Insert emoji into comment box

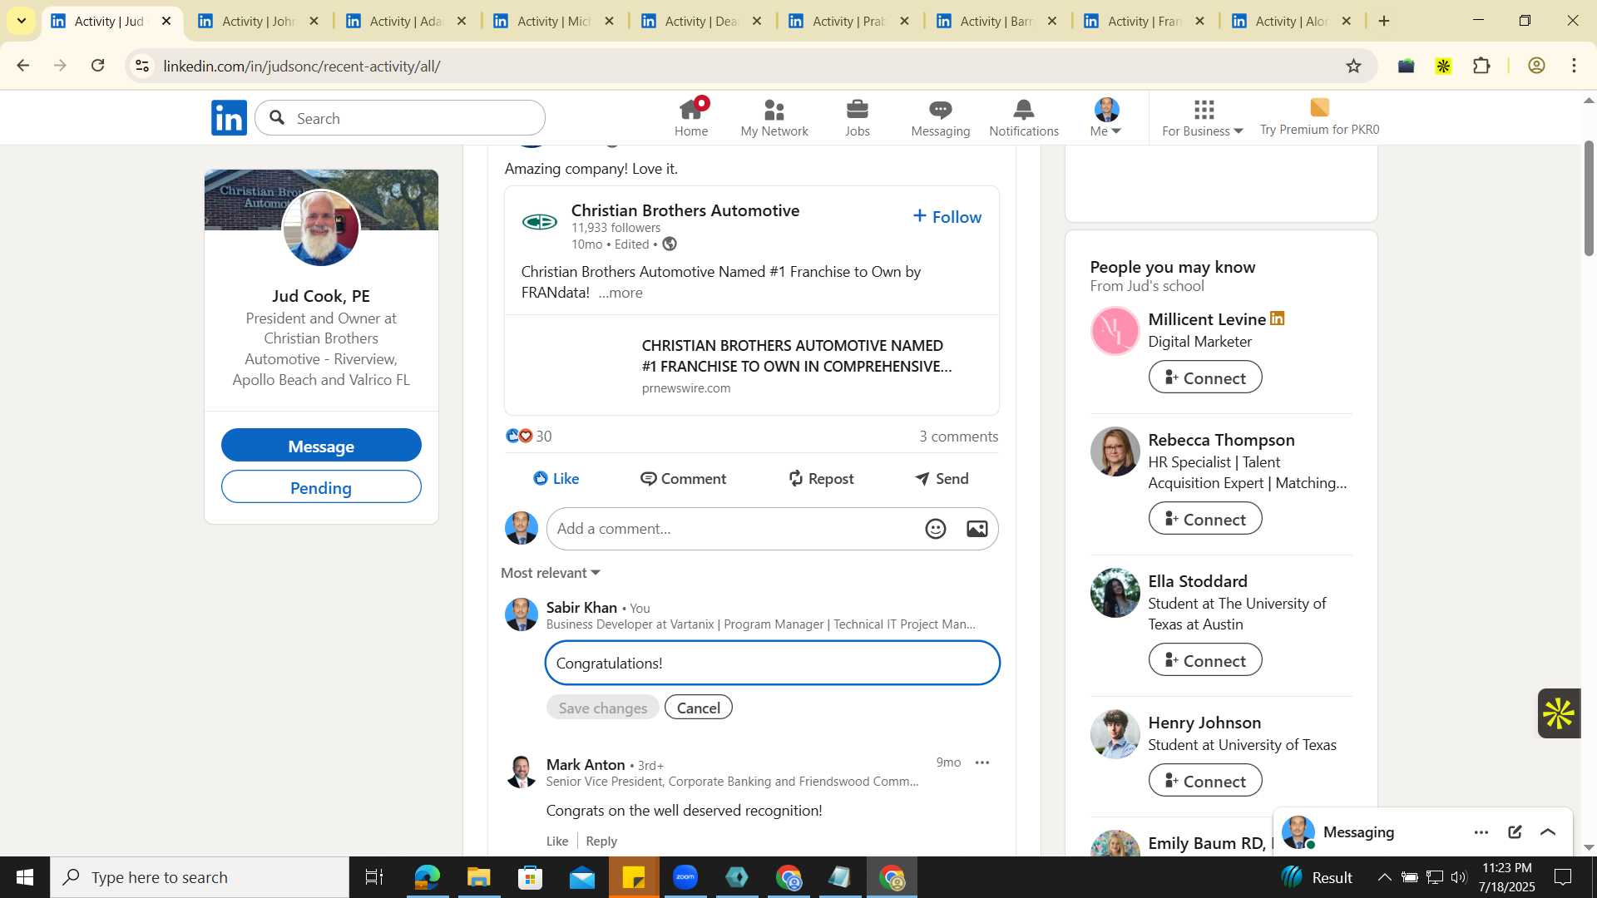coord(936,529)
